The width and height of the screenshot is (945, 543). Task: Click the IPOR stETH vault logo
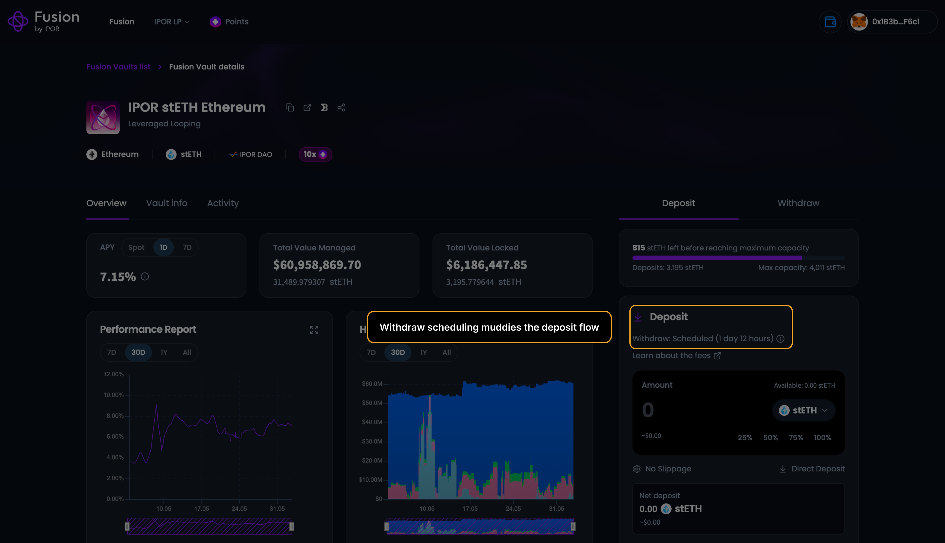point(103,117)
